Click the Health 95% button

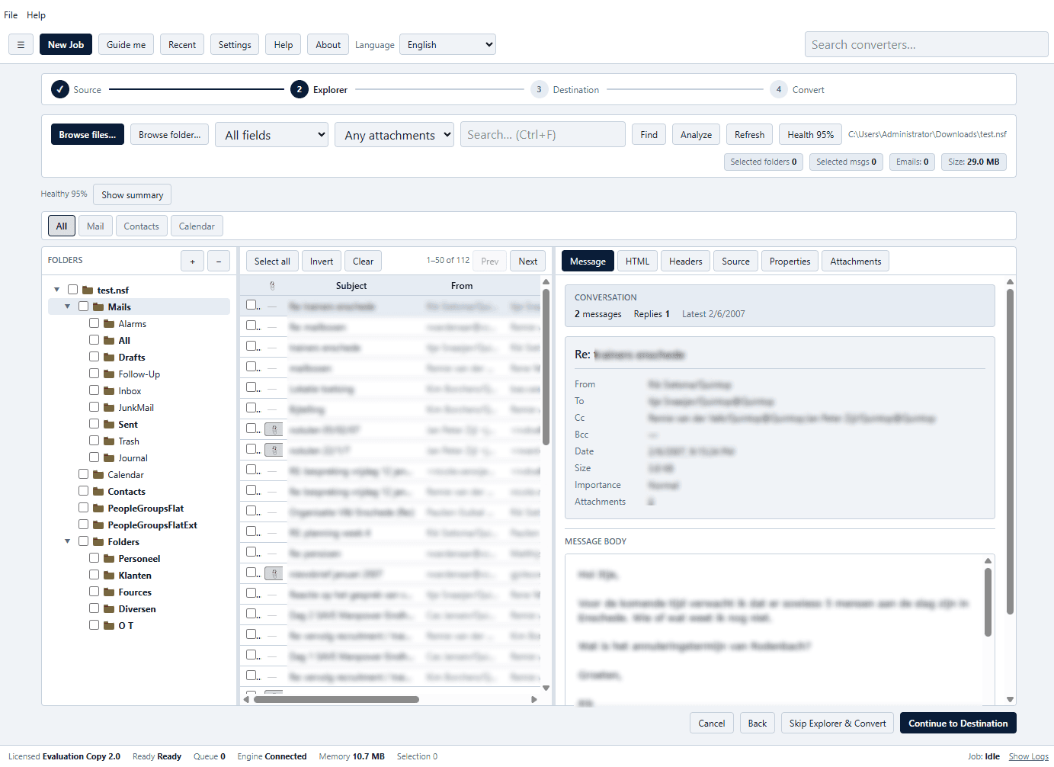pyautogui.click(x=810, y=135)
